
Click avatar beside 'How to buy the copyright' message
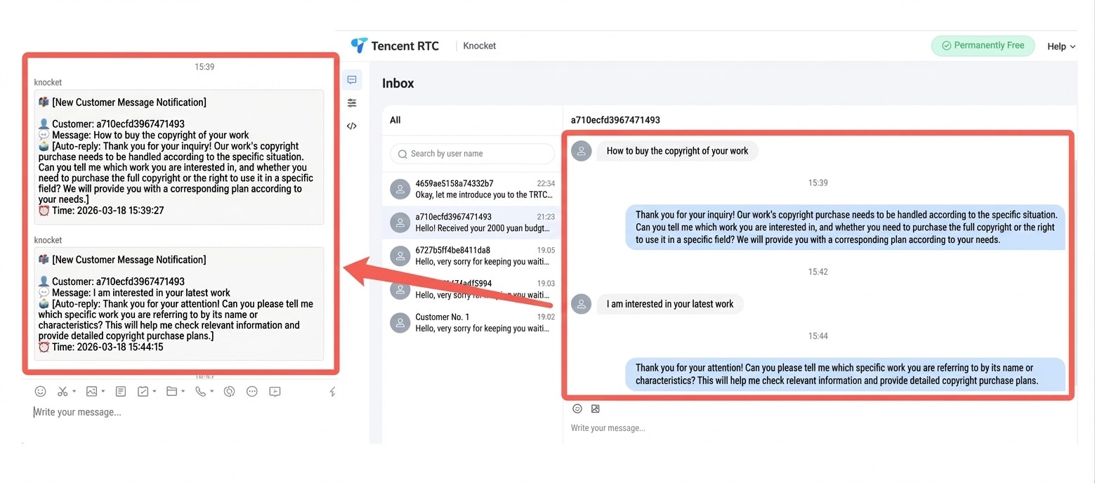(x=582, y=151)
